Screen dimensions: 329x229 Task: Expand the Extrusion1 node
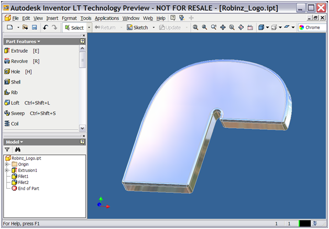coord(6,170)
